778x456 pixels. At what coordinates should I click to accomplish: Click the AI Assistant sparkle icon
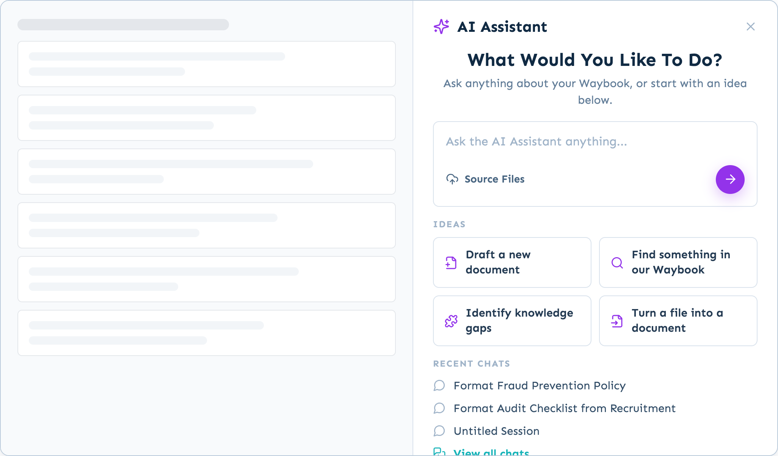441,27
